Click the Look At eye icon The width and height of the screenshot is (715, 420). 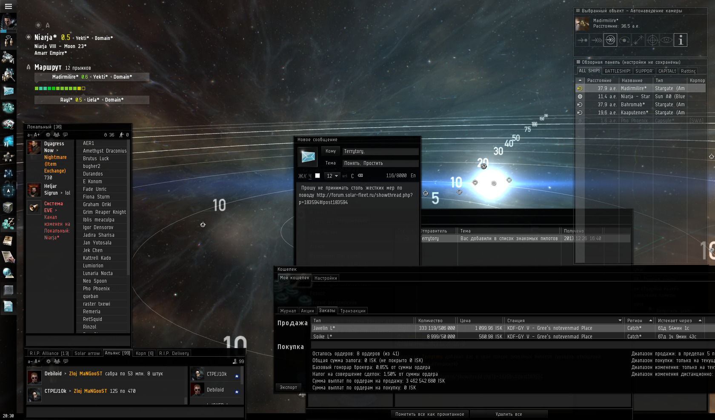click(666, 40)
